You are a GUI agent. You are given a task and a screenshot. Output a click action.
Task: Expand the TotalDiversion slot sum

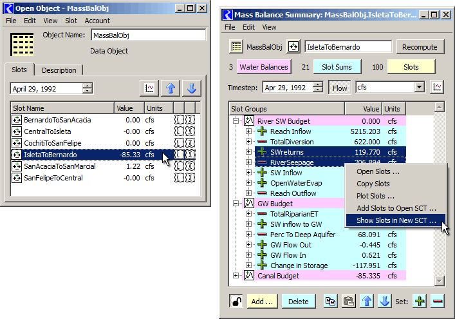(x=248, y=142)
